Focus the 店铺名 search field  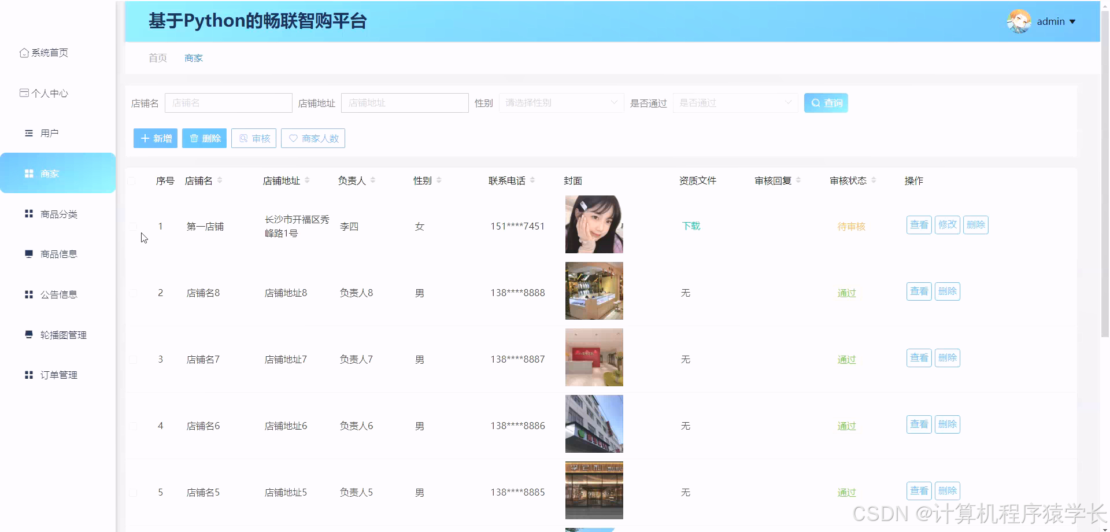228,103
